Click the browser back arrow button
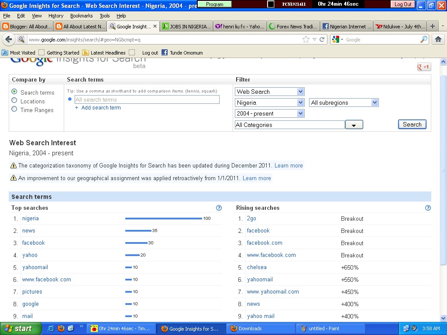The height and width of the screenshot is (335, 447). tap(9, 39)
